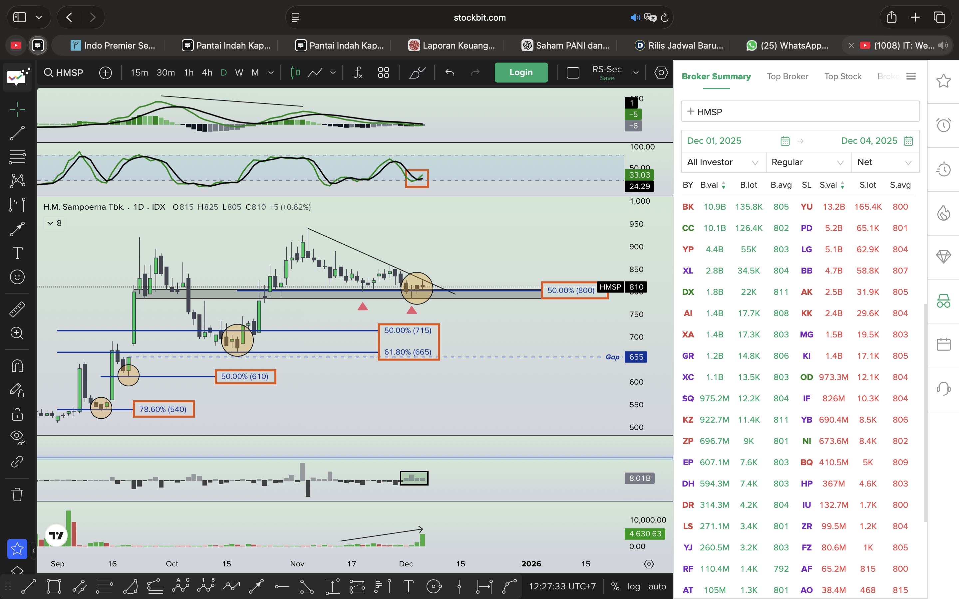The image size is (959, 599).
Task: Click the magnet mode icon
Action: pos(17,365)
